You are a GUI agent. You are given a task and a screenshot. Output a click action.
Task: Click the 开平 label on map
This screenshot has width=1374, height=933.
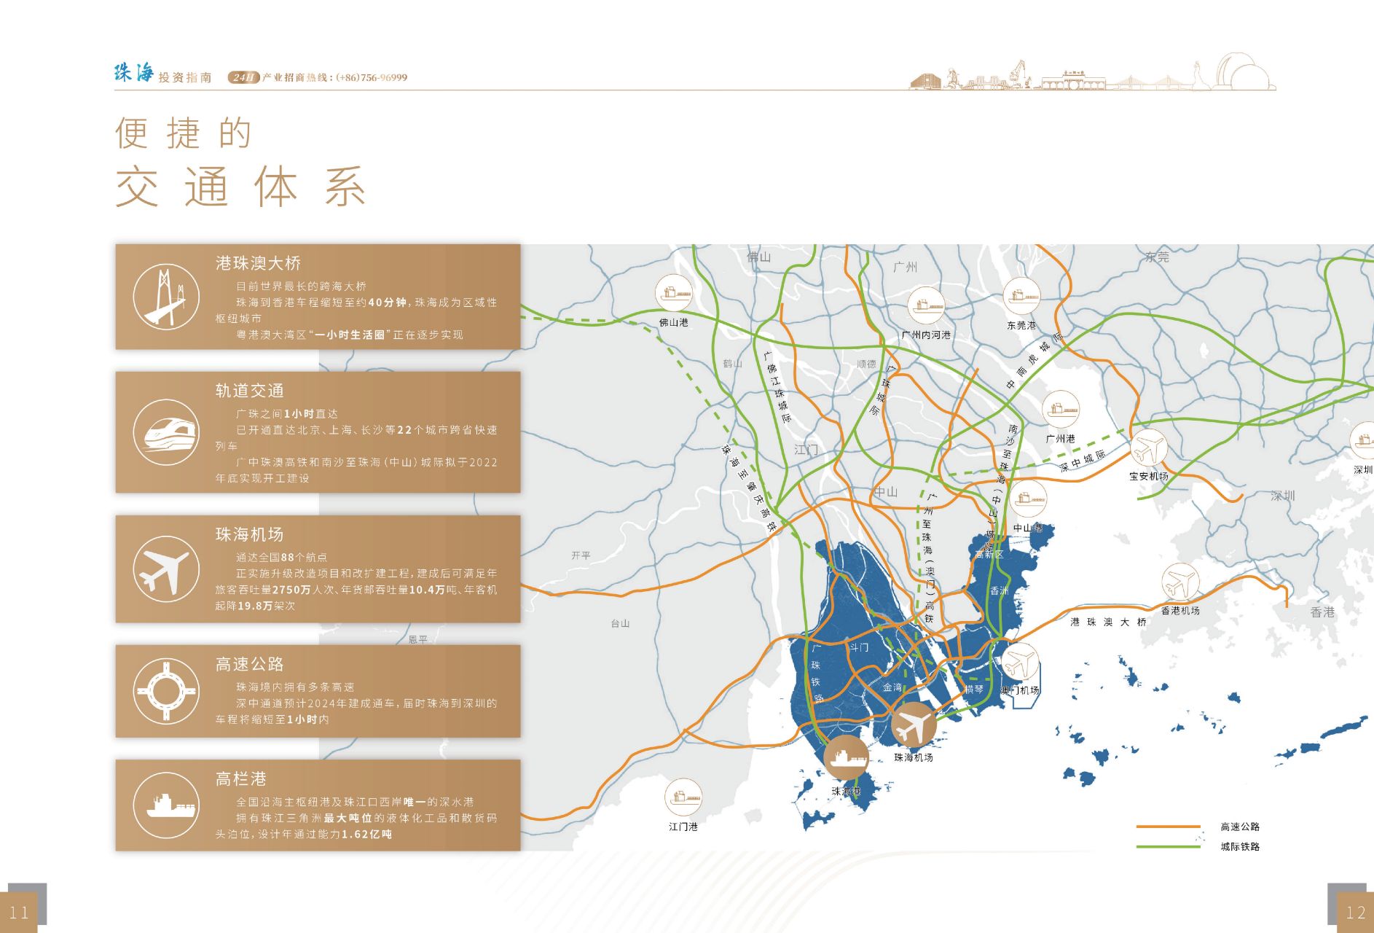[581, 555]
